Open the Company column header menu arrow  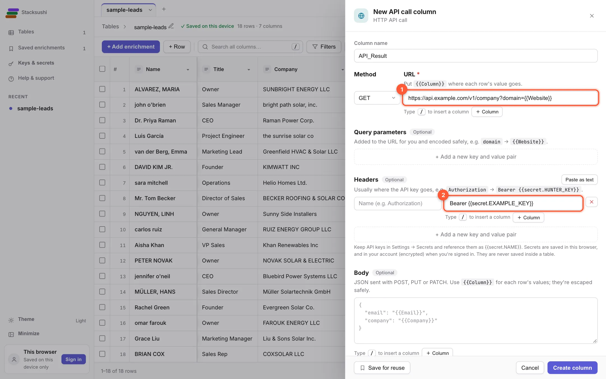click(x=342, y=70)
